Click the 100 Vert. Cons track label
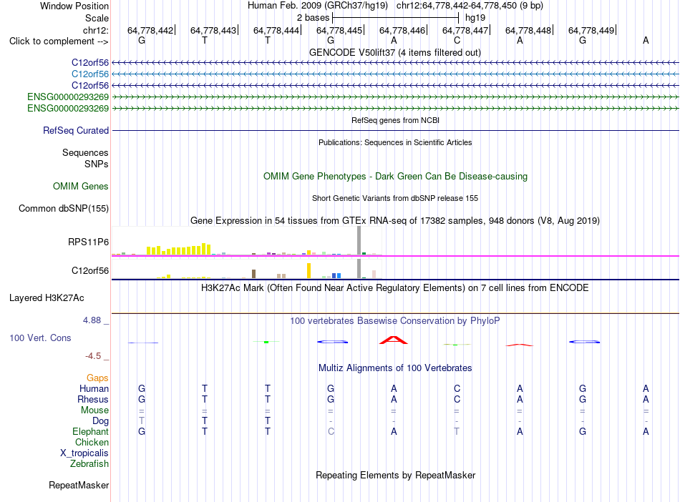Image resolution: width=680 pixels, height=502 pixels. [40, 338]
